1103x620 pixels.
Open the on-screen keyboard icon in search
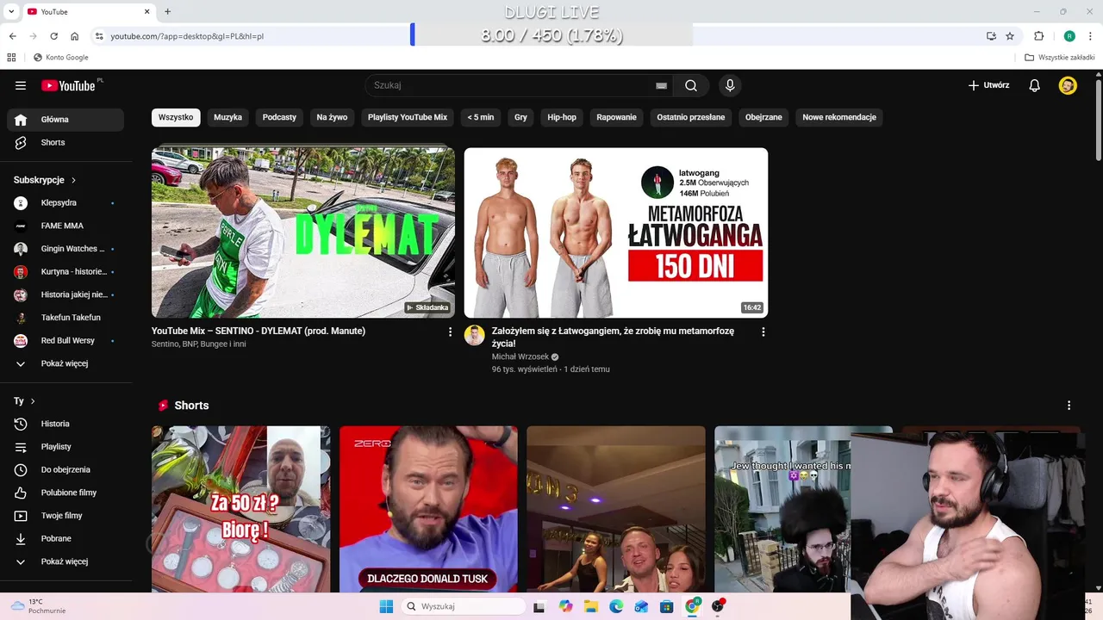(661, 85)
